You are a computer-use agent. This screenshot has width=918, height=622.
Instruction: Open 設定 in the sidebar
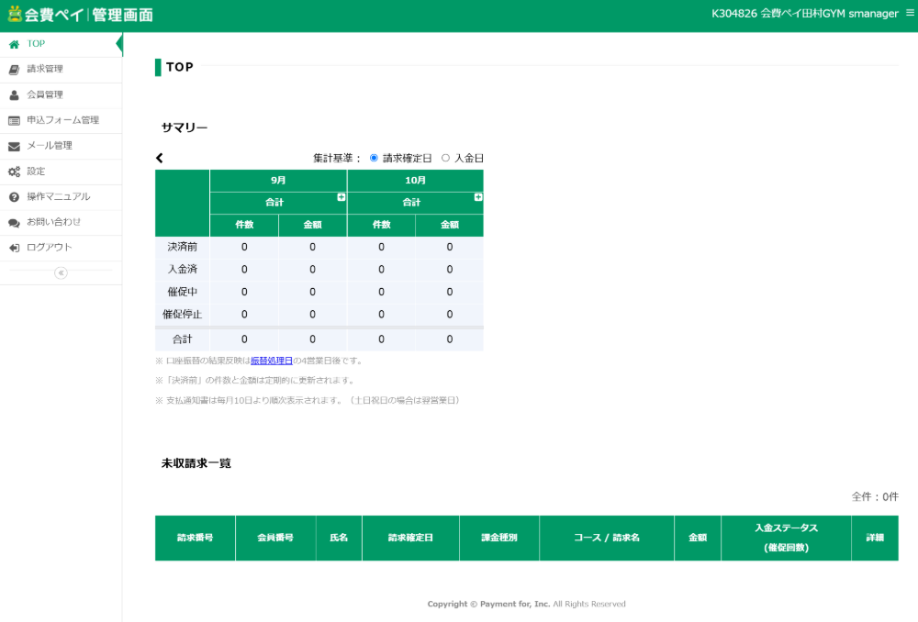(x=61, y=172)
